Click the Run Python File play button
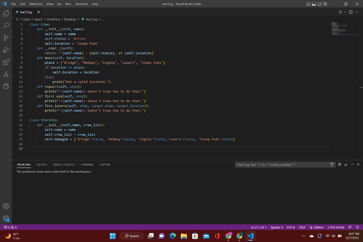Screen dimensions: 363x242 click(341, 12)
